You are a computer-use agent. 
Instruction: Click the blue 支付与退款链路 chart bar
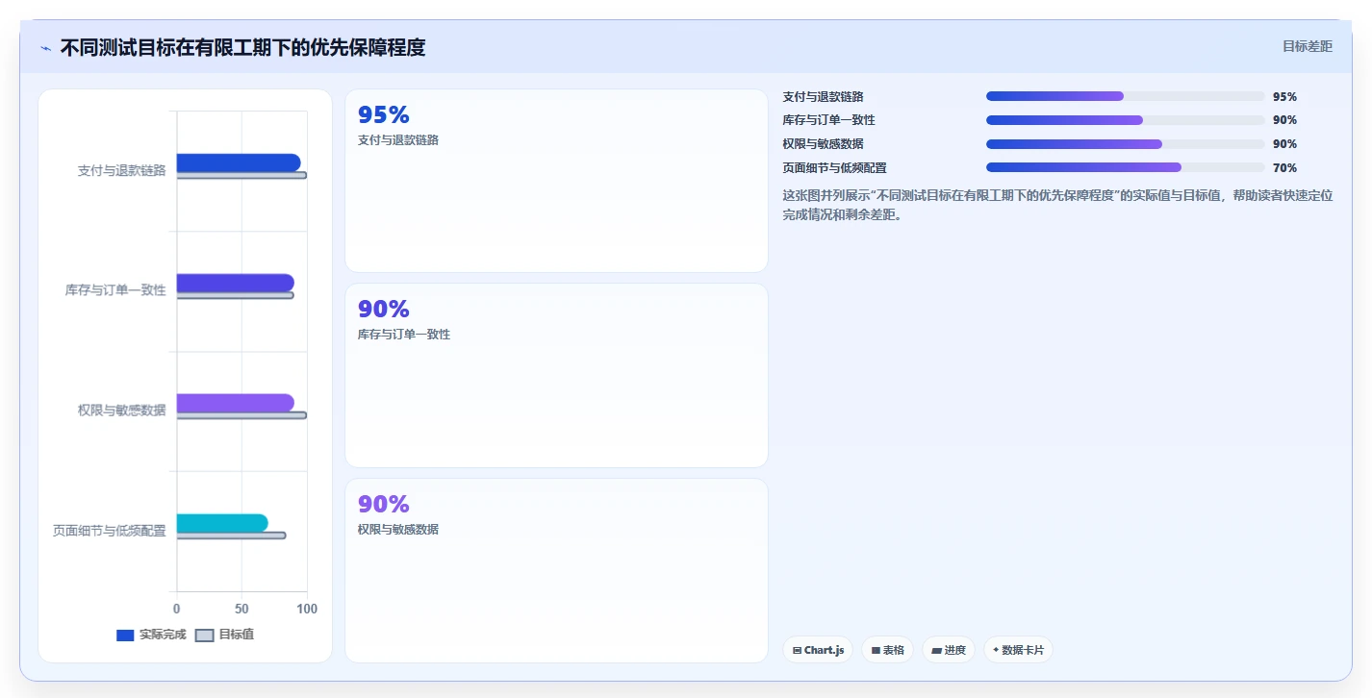238,162
